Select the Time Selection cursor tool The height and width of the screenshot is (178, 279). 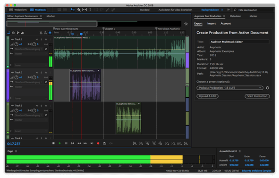click(x=90, y=9)
